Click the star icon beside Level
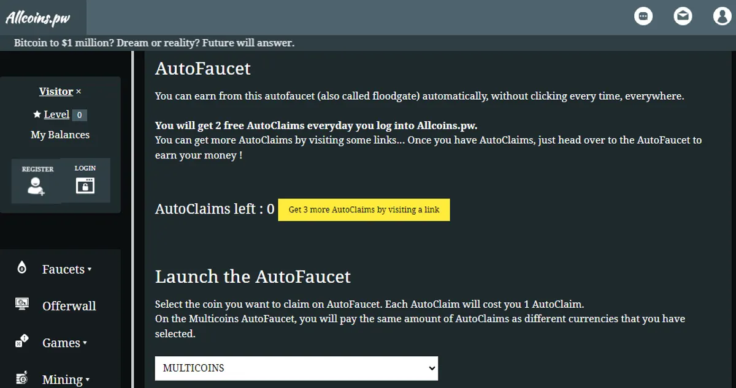This screenshot has height=388, width=736. click(37, 114)
